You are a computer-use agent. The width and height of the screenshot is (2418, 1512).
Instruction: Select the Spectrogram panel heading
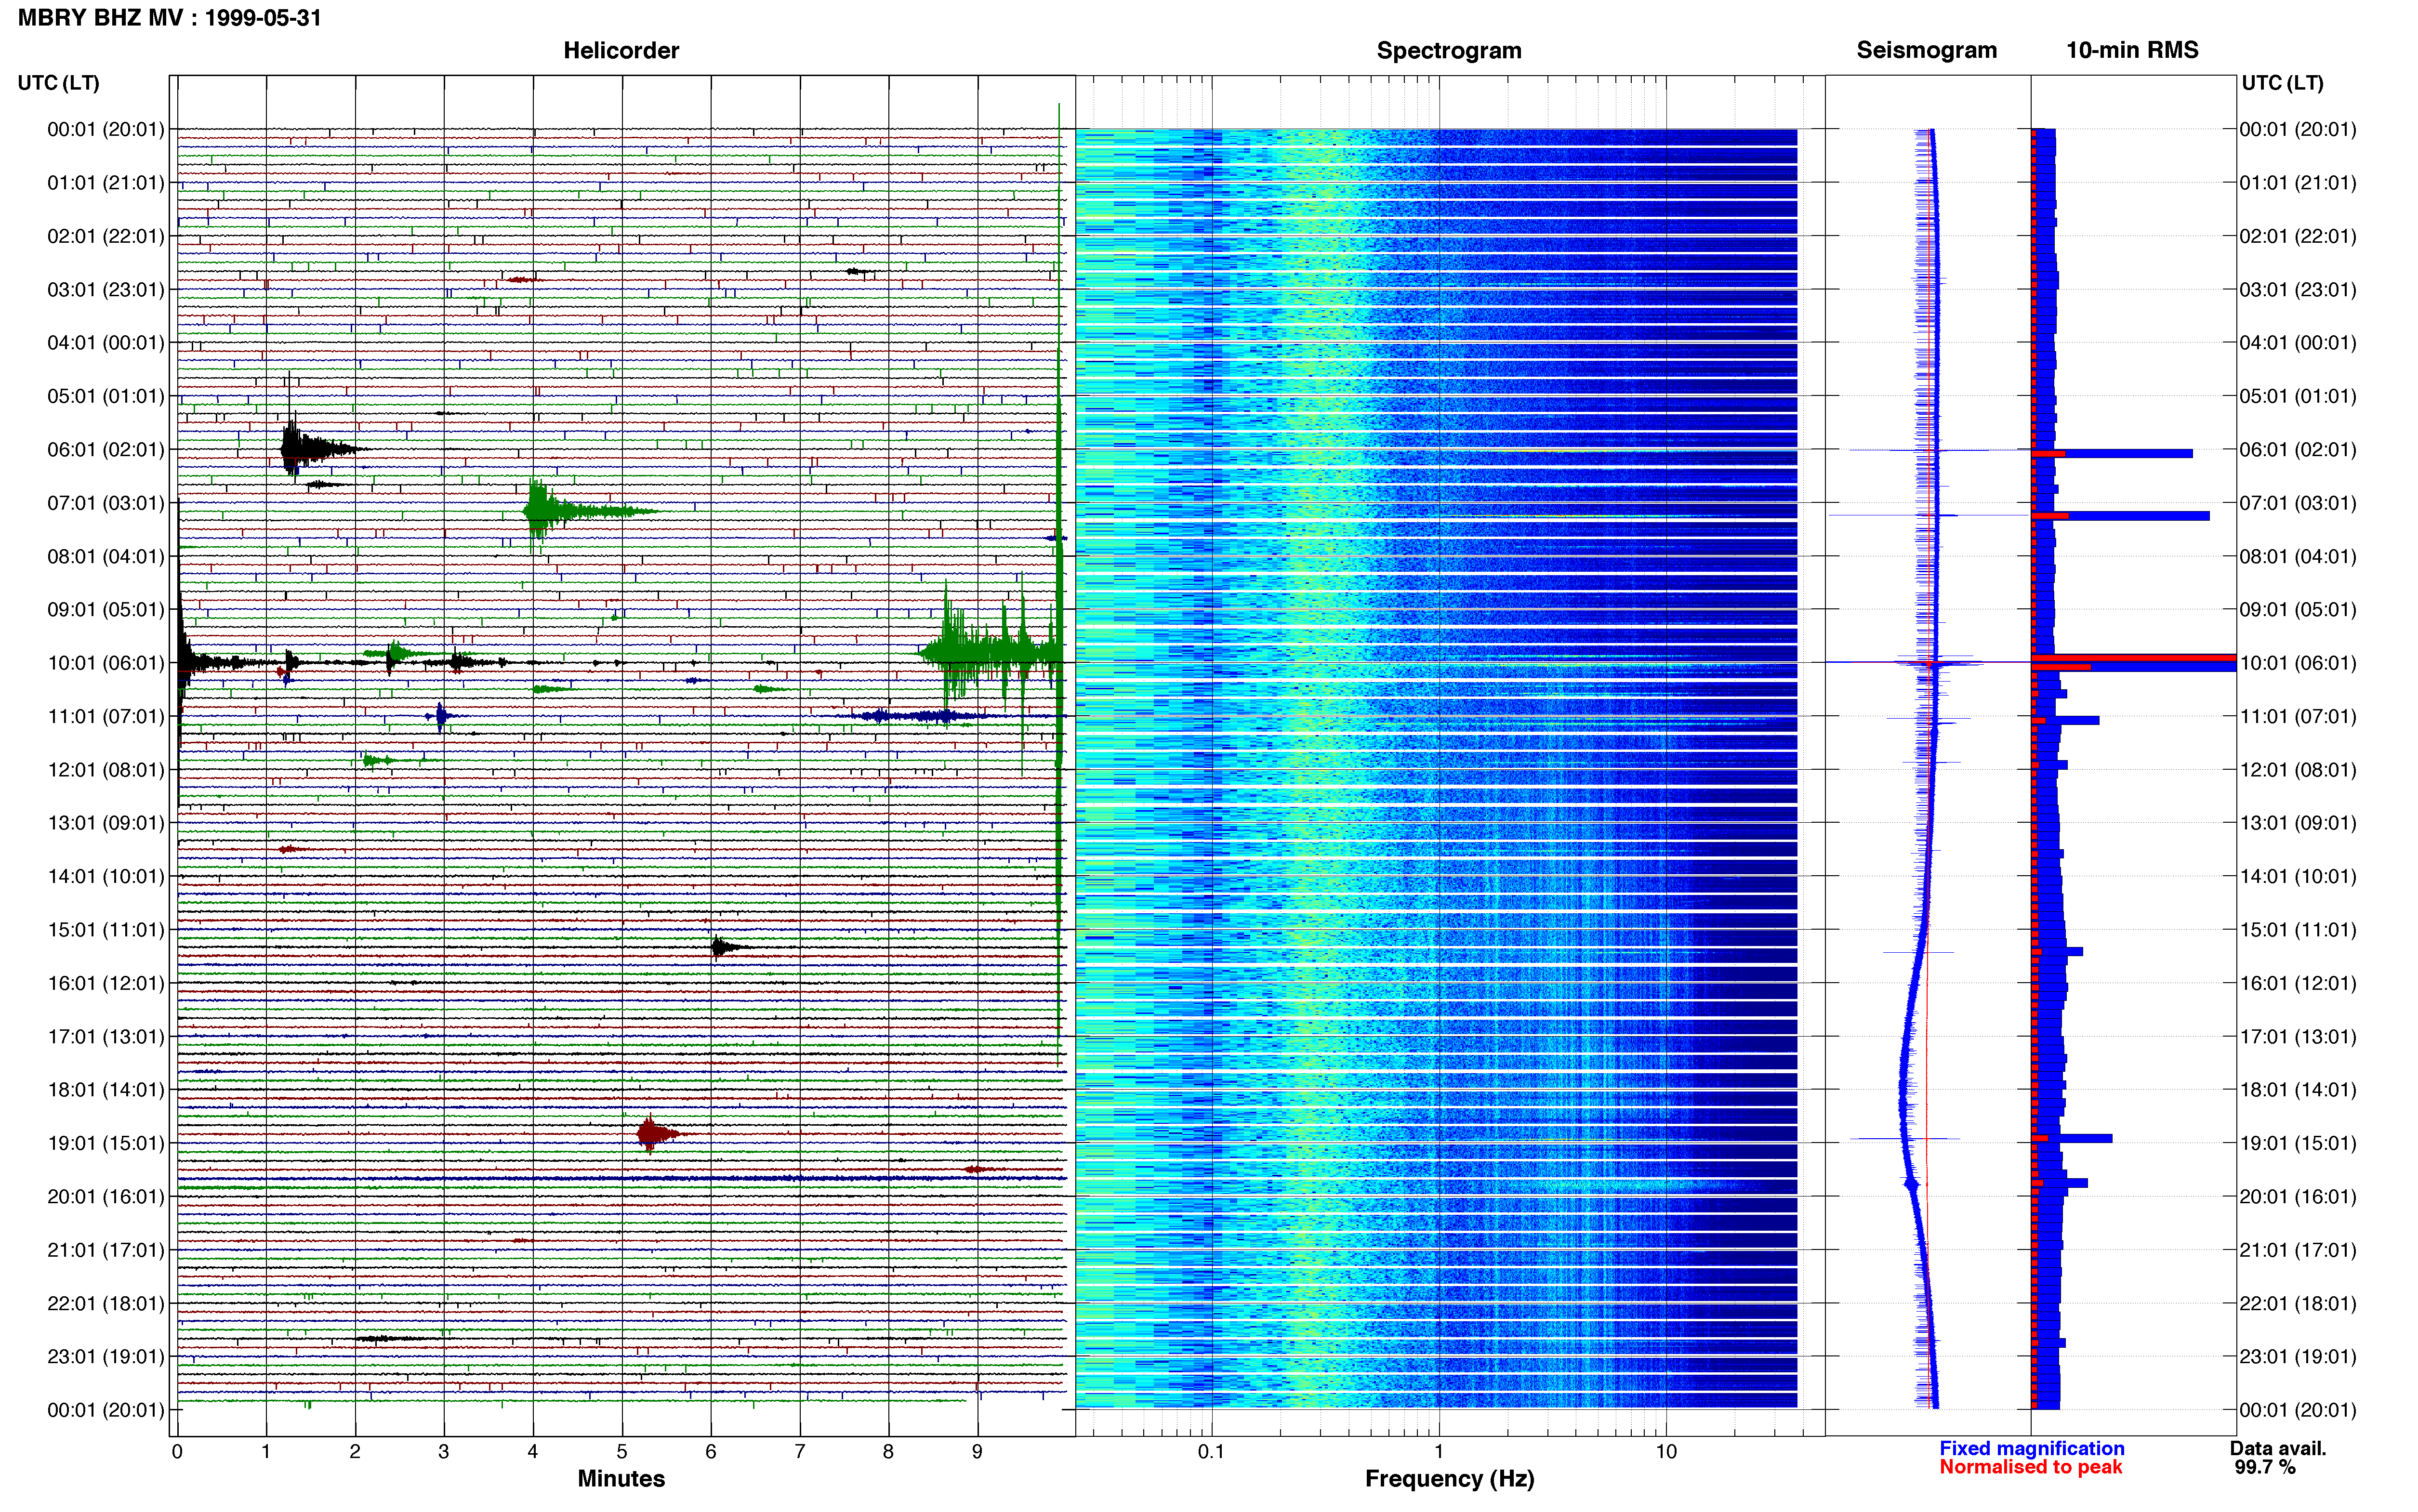pyautogui.click(x=1449, y=50)
